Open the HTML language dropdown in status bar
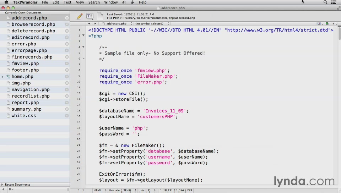The height and width of the screenshot is (193, 341). tap(99, 191)
